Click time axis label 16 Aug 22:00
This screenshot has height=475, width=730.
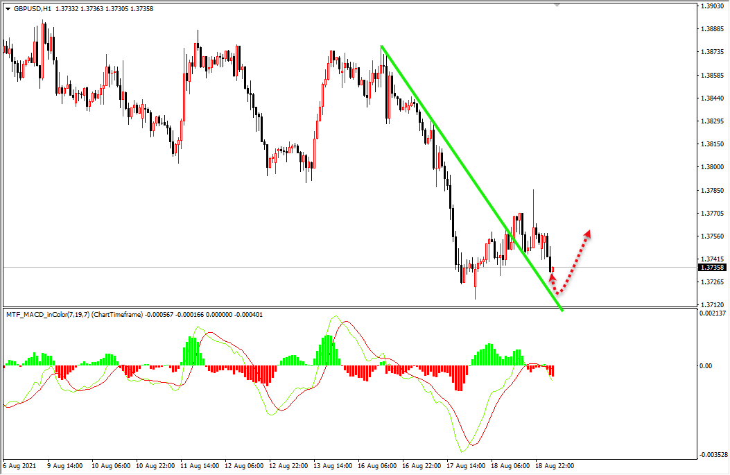[x=422, y=466]
